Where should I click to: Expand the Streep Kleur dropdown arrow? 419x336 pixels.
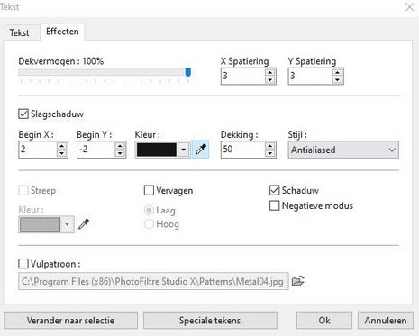tap(68, 224)
